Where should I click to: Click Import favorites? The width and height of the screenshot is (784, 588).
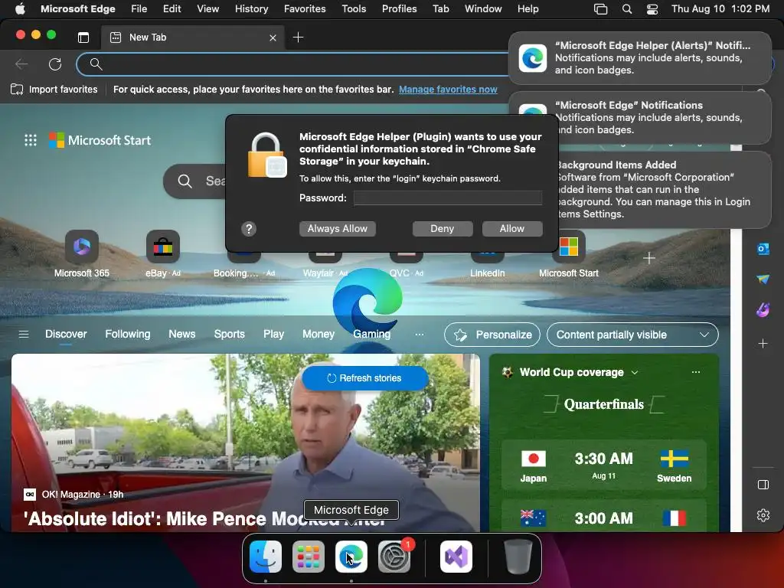click(54, 90)
